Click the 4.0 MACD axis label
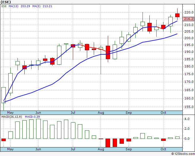The image size is (195, 156). 187,119
